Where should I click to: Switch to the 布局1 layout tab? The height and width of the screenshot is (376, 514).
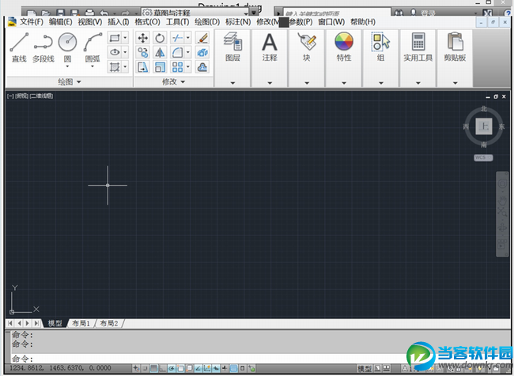[x=81, y=324]
